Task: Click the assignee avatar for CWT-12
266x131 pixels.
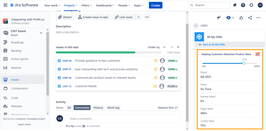Action: [162, 78]
